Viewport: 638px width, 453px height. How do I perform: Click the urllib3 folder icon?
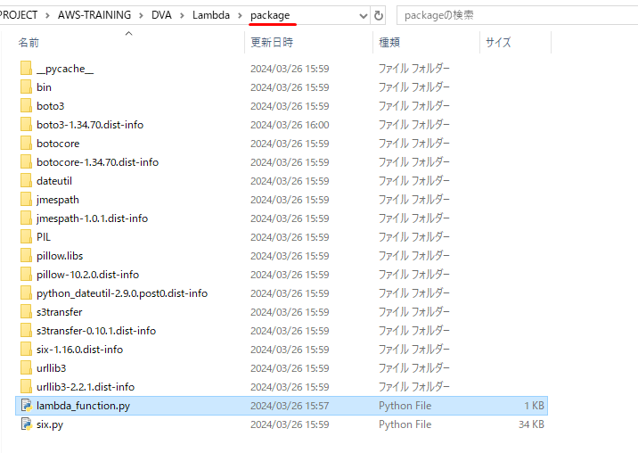(x=26, y=368)
